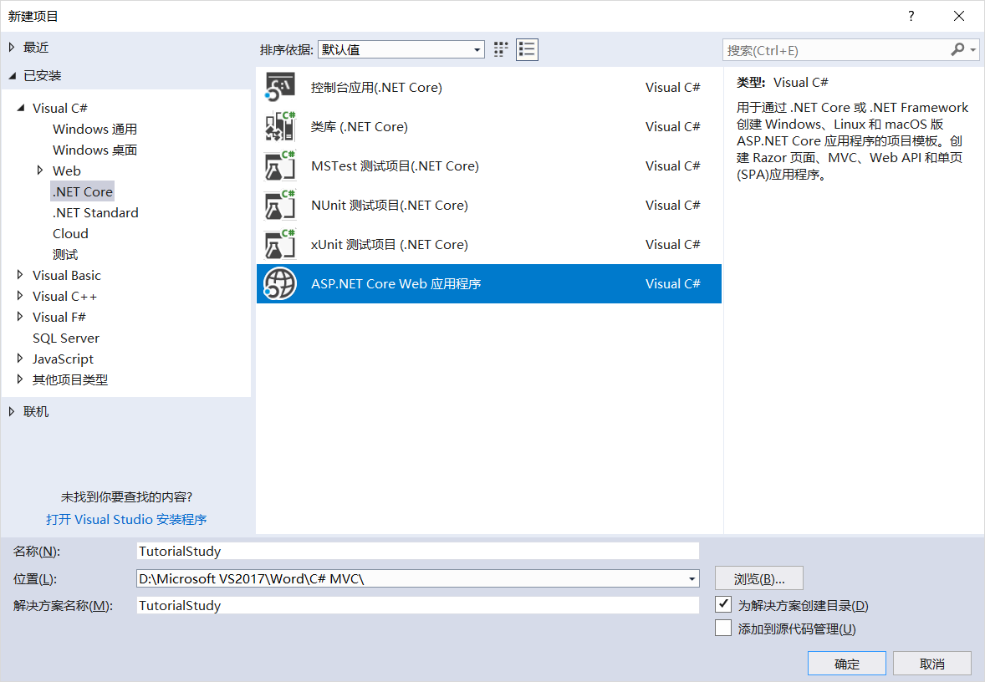
Task: Click the class library (.NET Core) template icon
Action: 279,126
